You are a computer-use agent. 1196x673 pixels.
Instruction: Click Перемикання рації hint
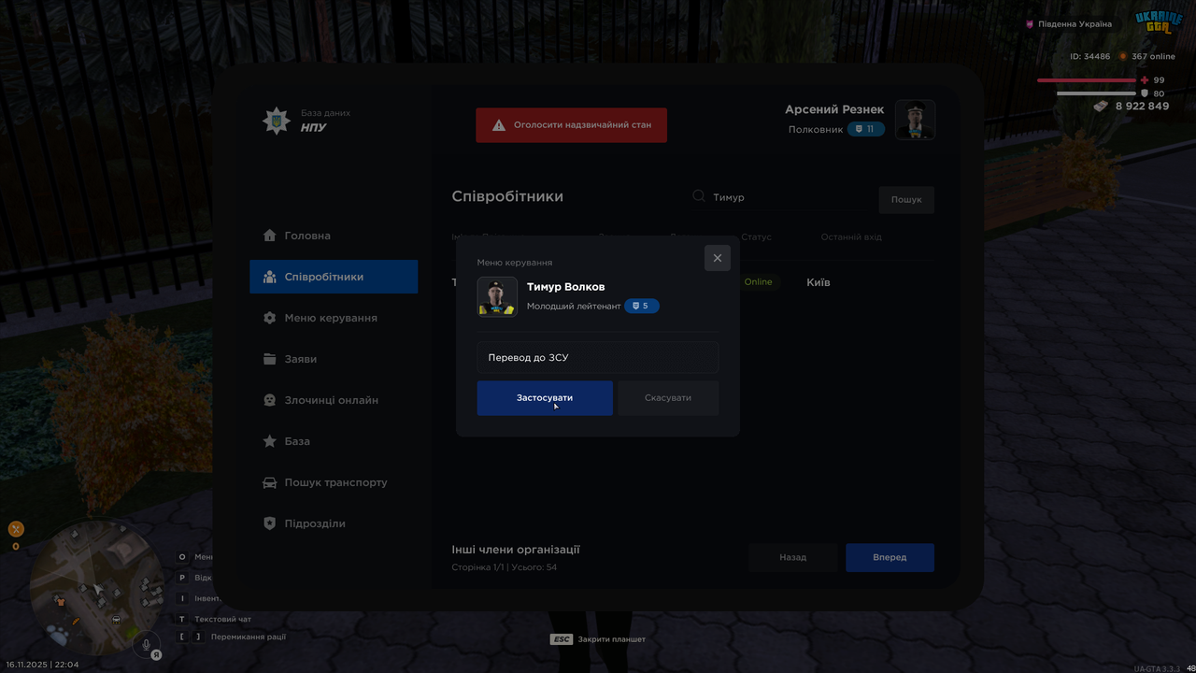tap(249, 637)
